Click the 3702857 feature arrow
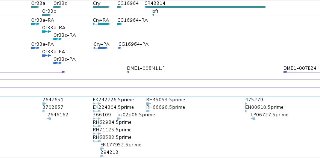The width and height of the screenshot is (320, 158). coord(44,111)
